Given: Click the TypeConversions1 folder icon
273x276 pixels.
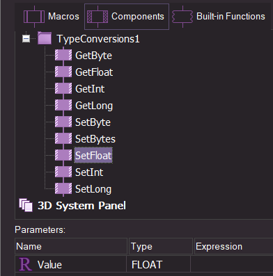Looking at the screenshot, I should click(x=45, y=38).
